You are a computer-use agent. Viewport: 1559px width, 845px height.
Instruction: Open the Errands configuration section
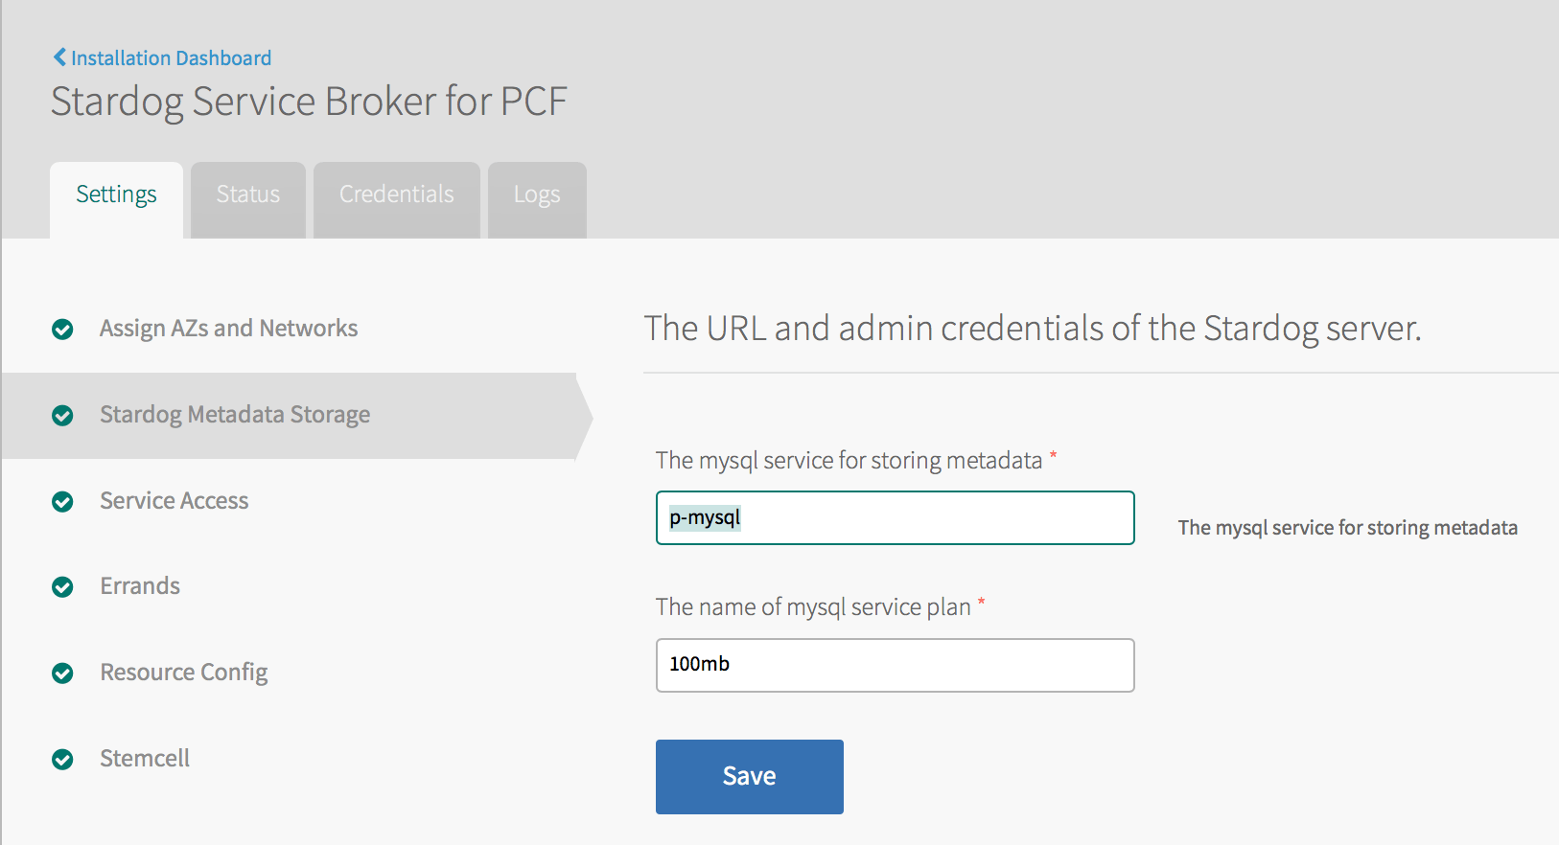coord(140,585)
